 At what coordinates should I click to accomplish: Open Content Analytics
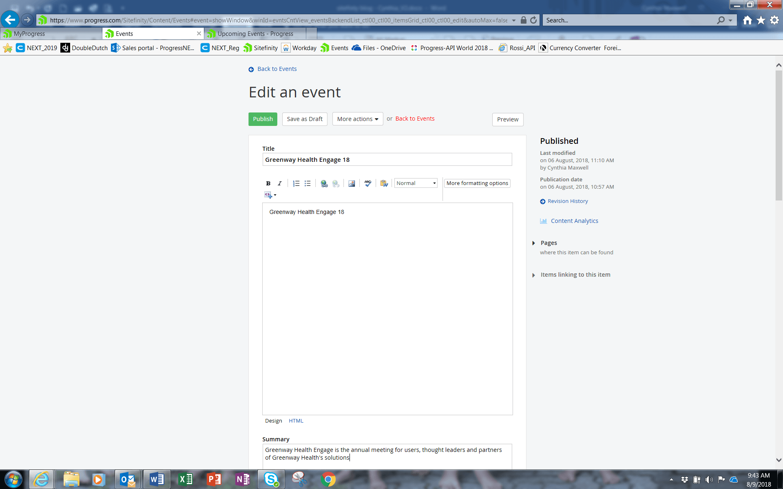click(574, 221)
